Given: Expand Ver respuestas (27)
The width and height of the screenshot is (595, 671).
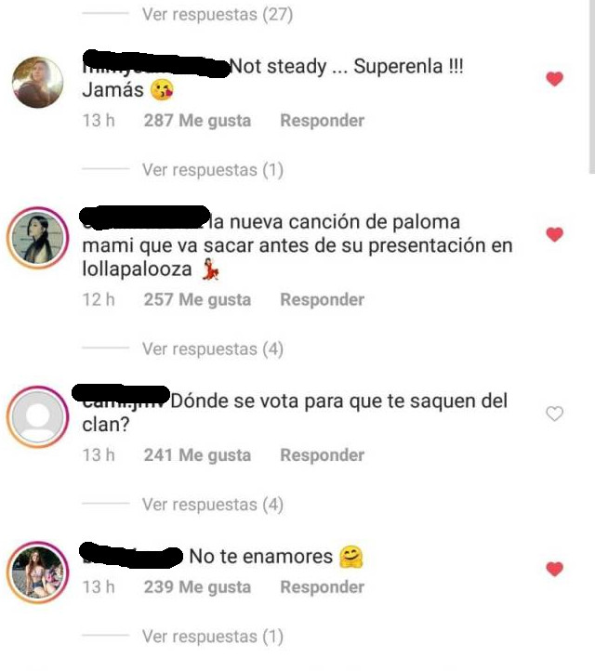Looking at the screenshot, I should pyautogui.click(x=218, y=14).
